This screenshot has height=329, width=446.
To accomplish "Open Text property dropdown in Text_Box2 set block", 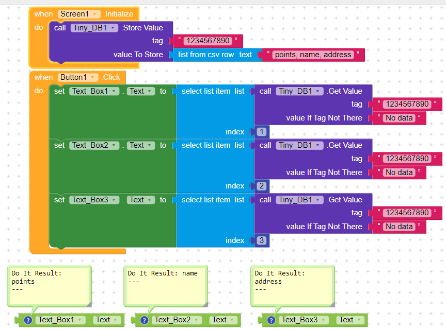I will click(141, 145).
